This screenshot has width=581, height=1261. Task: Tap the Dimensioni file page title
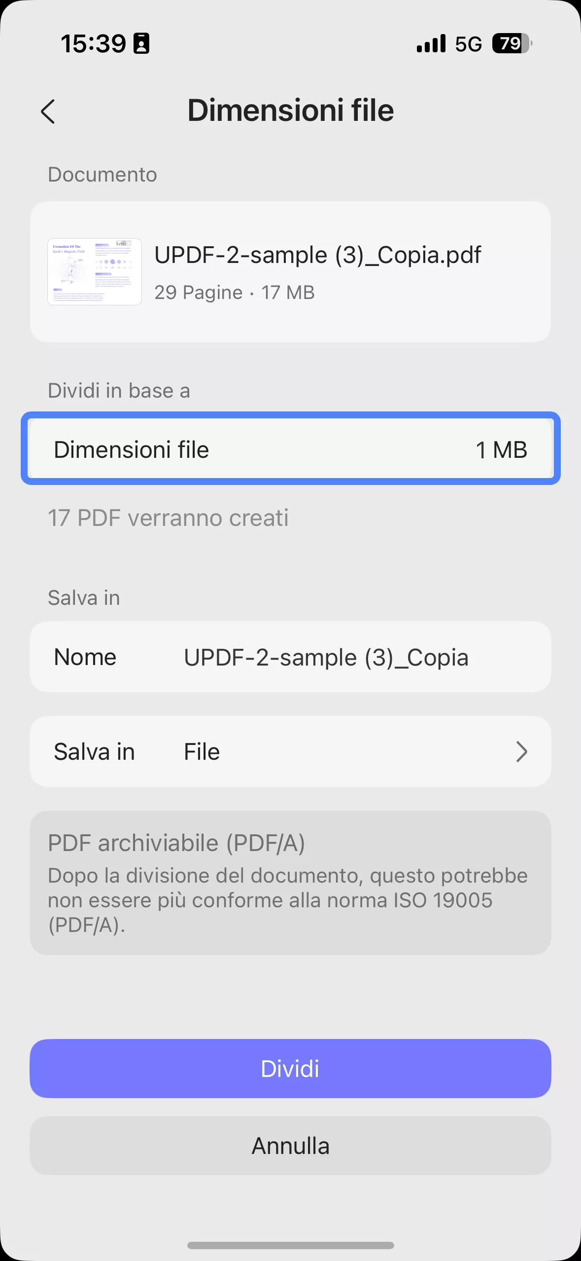tap(290, 110)
